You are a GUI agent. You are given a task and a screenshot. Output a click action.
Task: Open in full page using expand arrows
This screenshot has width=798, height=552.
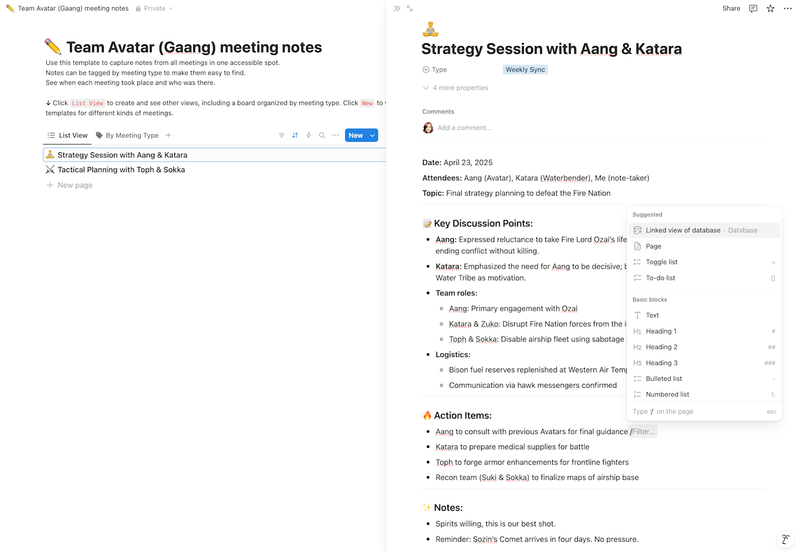(410, 9)
